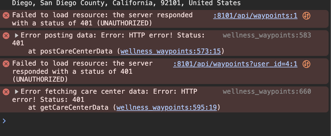
Task: Expand "Error fetching care center data" entry
Action: [x=16, y=92]
